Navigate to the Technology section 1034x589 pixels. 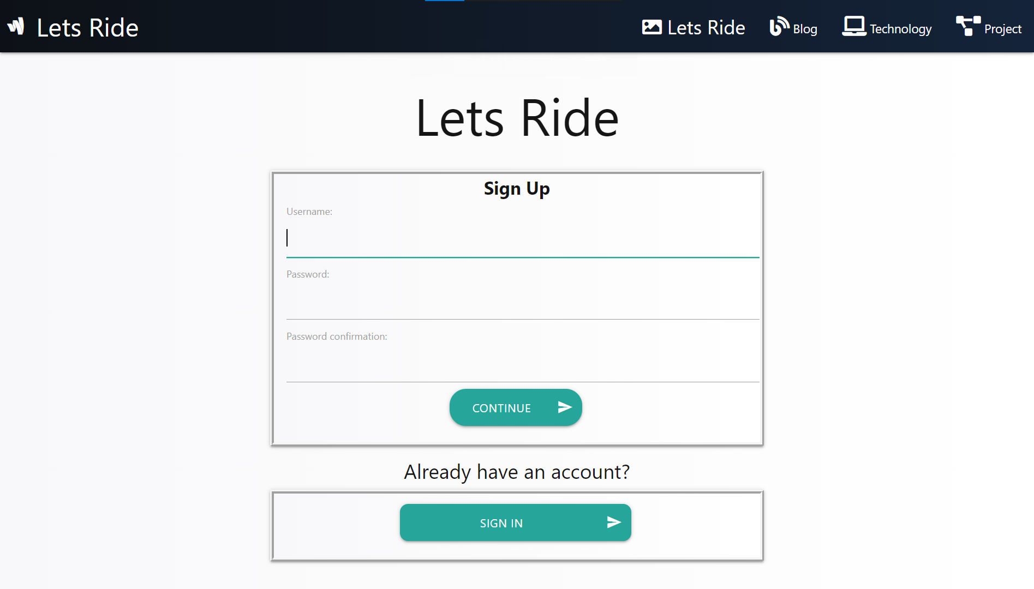(x=901, y=29)
